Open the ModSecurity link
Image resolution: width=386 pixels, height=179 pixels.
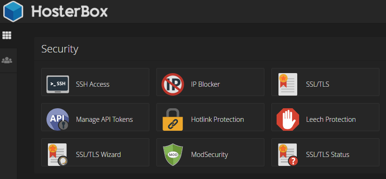209,155
